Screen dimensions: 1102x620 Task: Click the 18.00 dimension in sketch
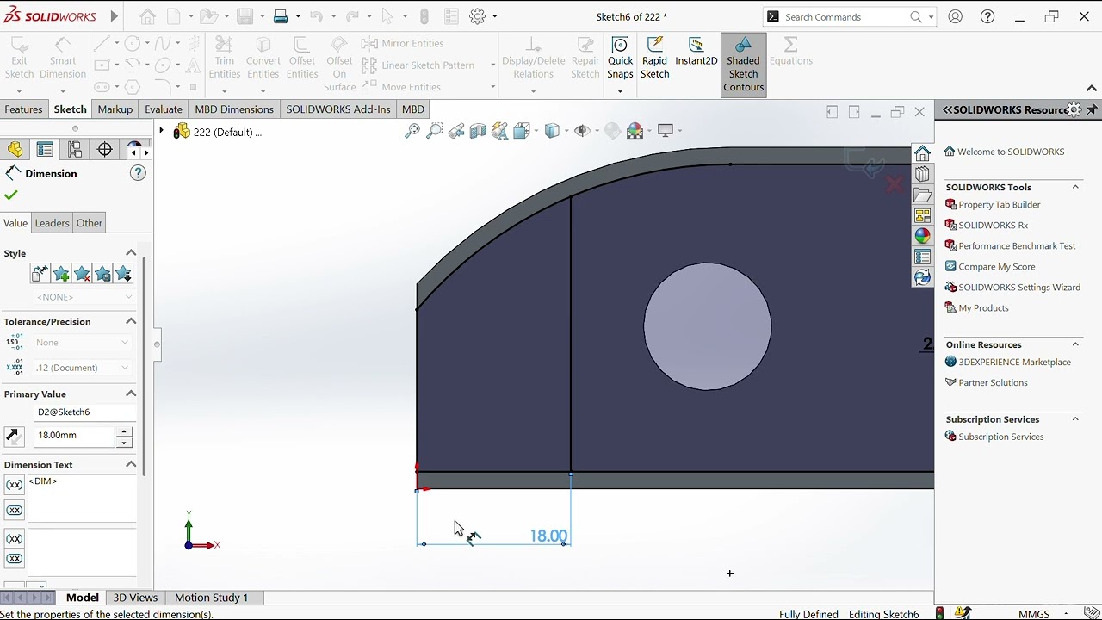(x=549, y=536)
